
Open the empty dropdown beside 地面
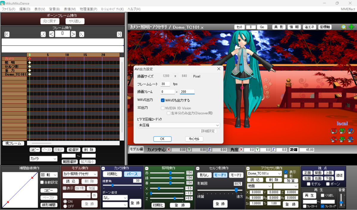tap(285, 186)
